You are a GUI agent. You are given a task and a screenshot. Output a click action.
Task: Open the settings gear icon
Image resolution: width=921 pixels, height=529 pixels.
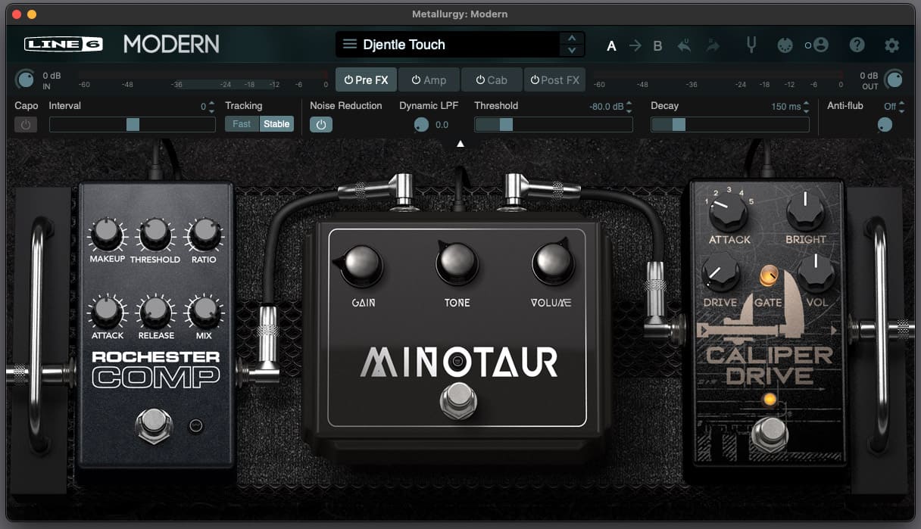(892, 45)
